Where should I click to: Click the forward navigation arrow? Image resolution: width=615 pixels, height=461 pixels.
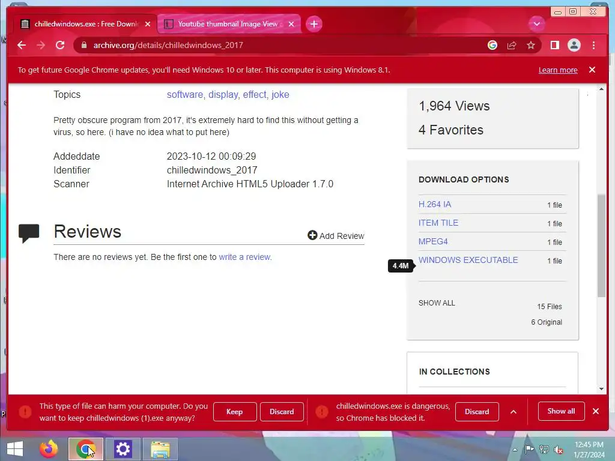point(41,45)
